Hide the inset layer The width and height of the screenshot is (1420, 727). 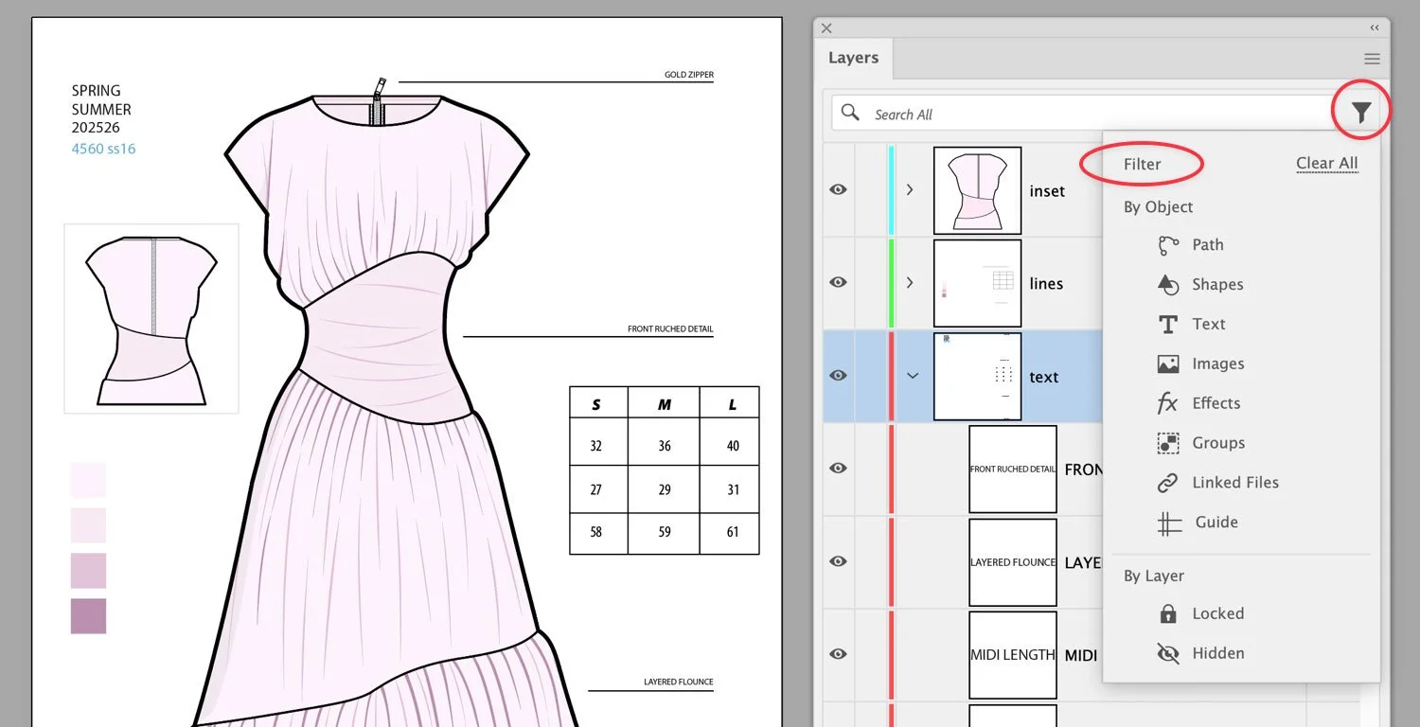[x=837, y=189]
